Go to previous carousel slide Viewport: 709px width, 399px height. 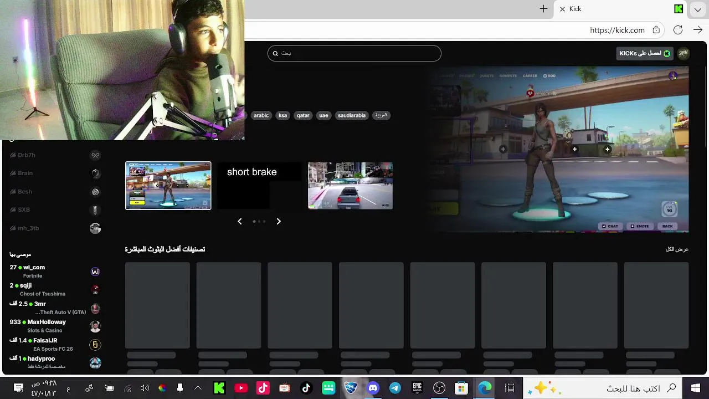pyautogui.click(x=240, y=221)
